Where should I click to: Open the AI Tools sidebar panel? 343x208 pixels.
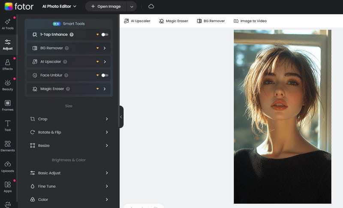pos(8,24)
